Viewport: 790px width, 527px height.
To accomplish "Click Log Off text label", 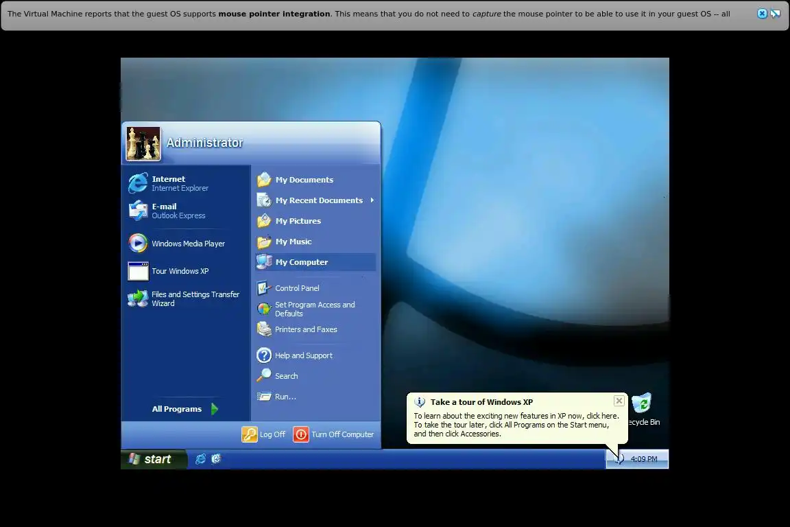I will [x=272, y=434].
